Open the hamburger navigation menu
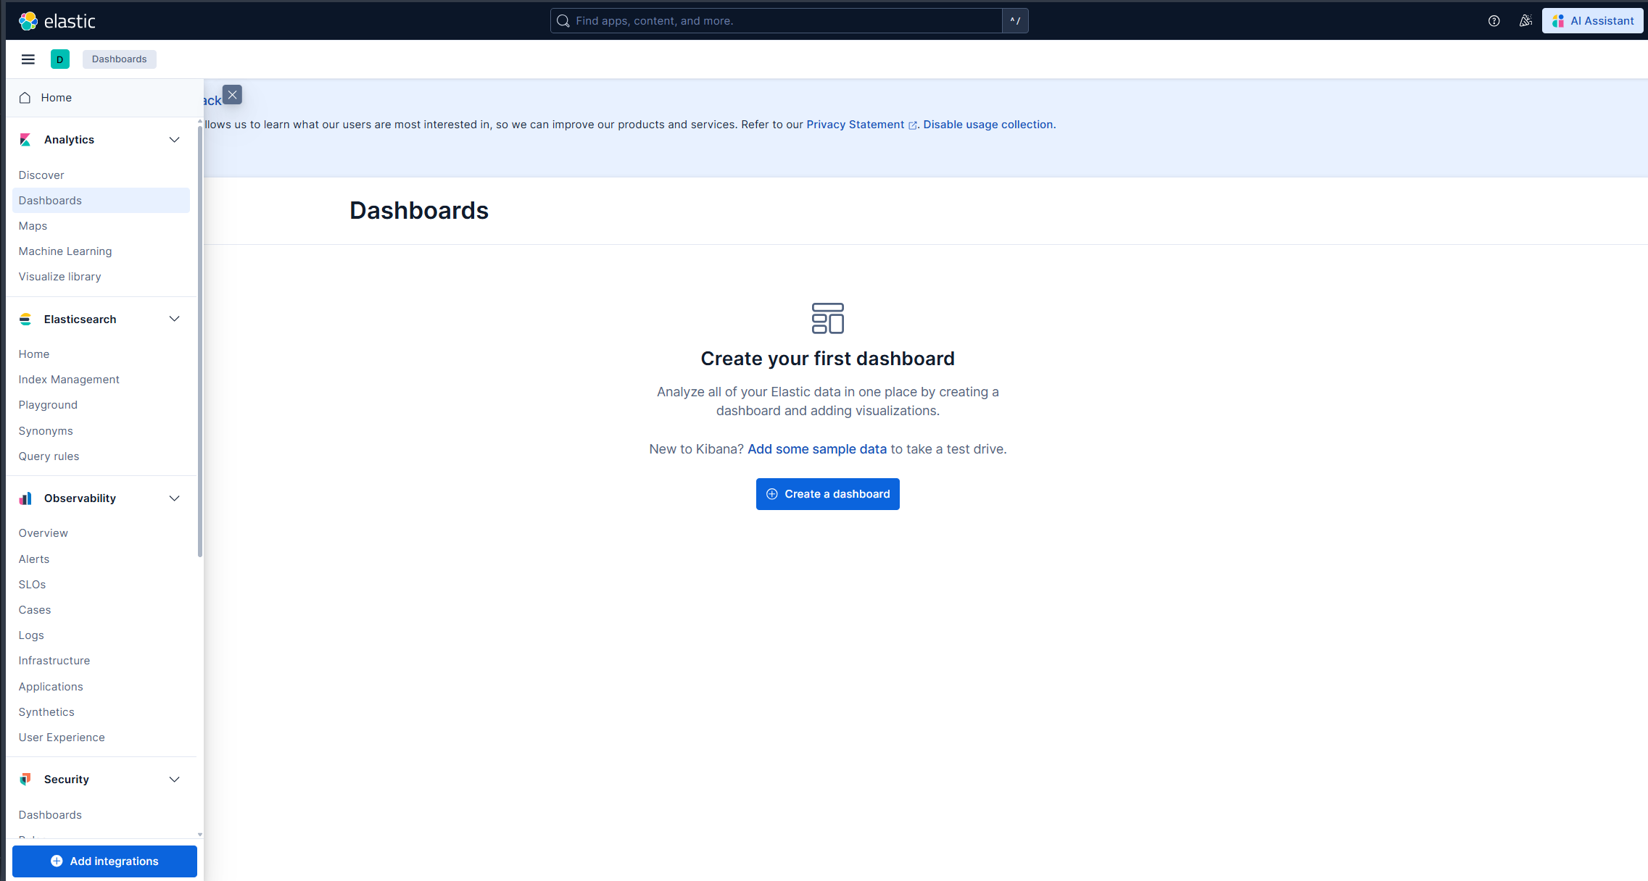Screen dimensions: 1648x881 [x=28, y=59]
